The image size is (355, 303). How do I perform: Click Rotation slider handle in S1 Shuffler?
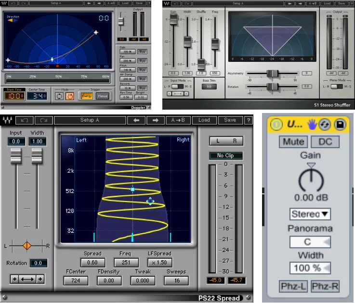coord(272,87)
